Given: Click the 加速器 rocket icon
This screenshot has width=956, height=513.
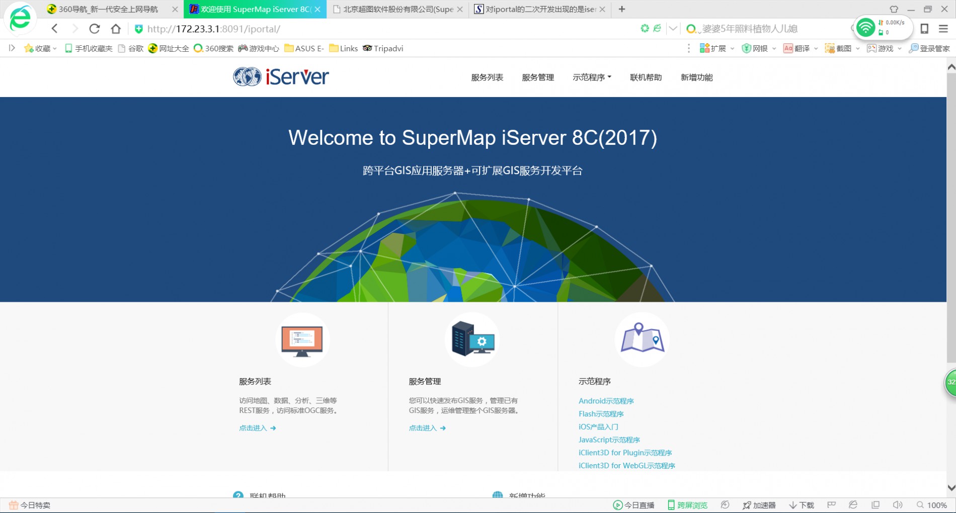Looking at the screenshot, I should [747, 505].
